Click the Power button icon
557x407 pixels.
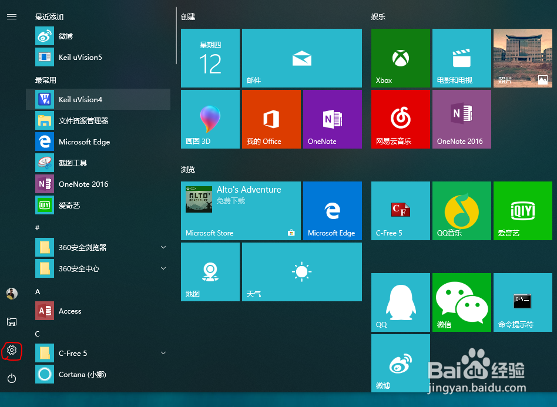[12, 378]
